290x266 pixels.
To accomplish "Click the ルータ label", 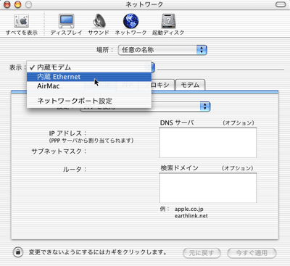I will 75,170.
